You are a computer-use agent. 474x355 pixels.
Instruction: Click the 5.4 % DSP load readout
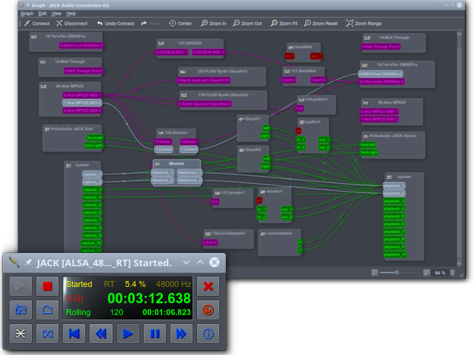pos(136,284)
